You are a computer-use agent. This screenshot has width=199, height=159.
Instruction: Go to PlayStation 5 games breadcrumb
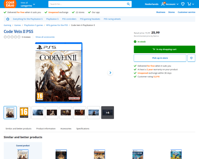click(34, 25)
